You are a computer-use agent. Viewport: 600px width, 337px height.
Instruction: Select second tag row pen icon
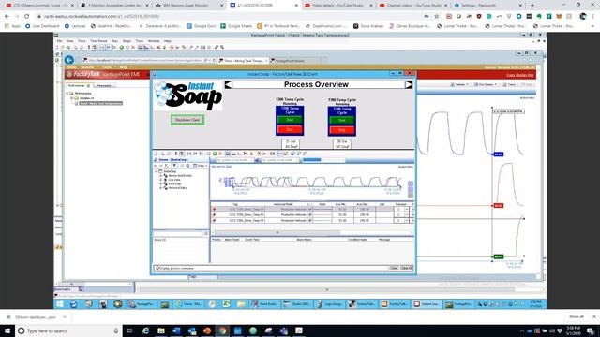click(x=214, y=214)
